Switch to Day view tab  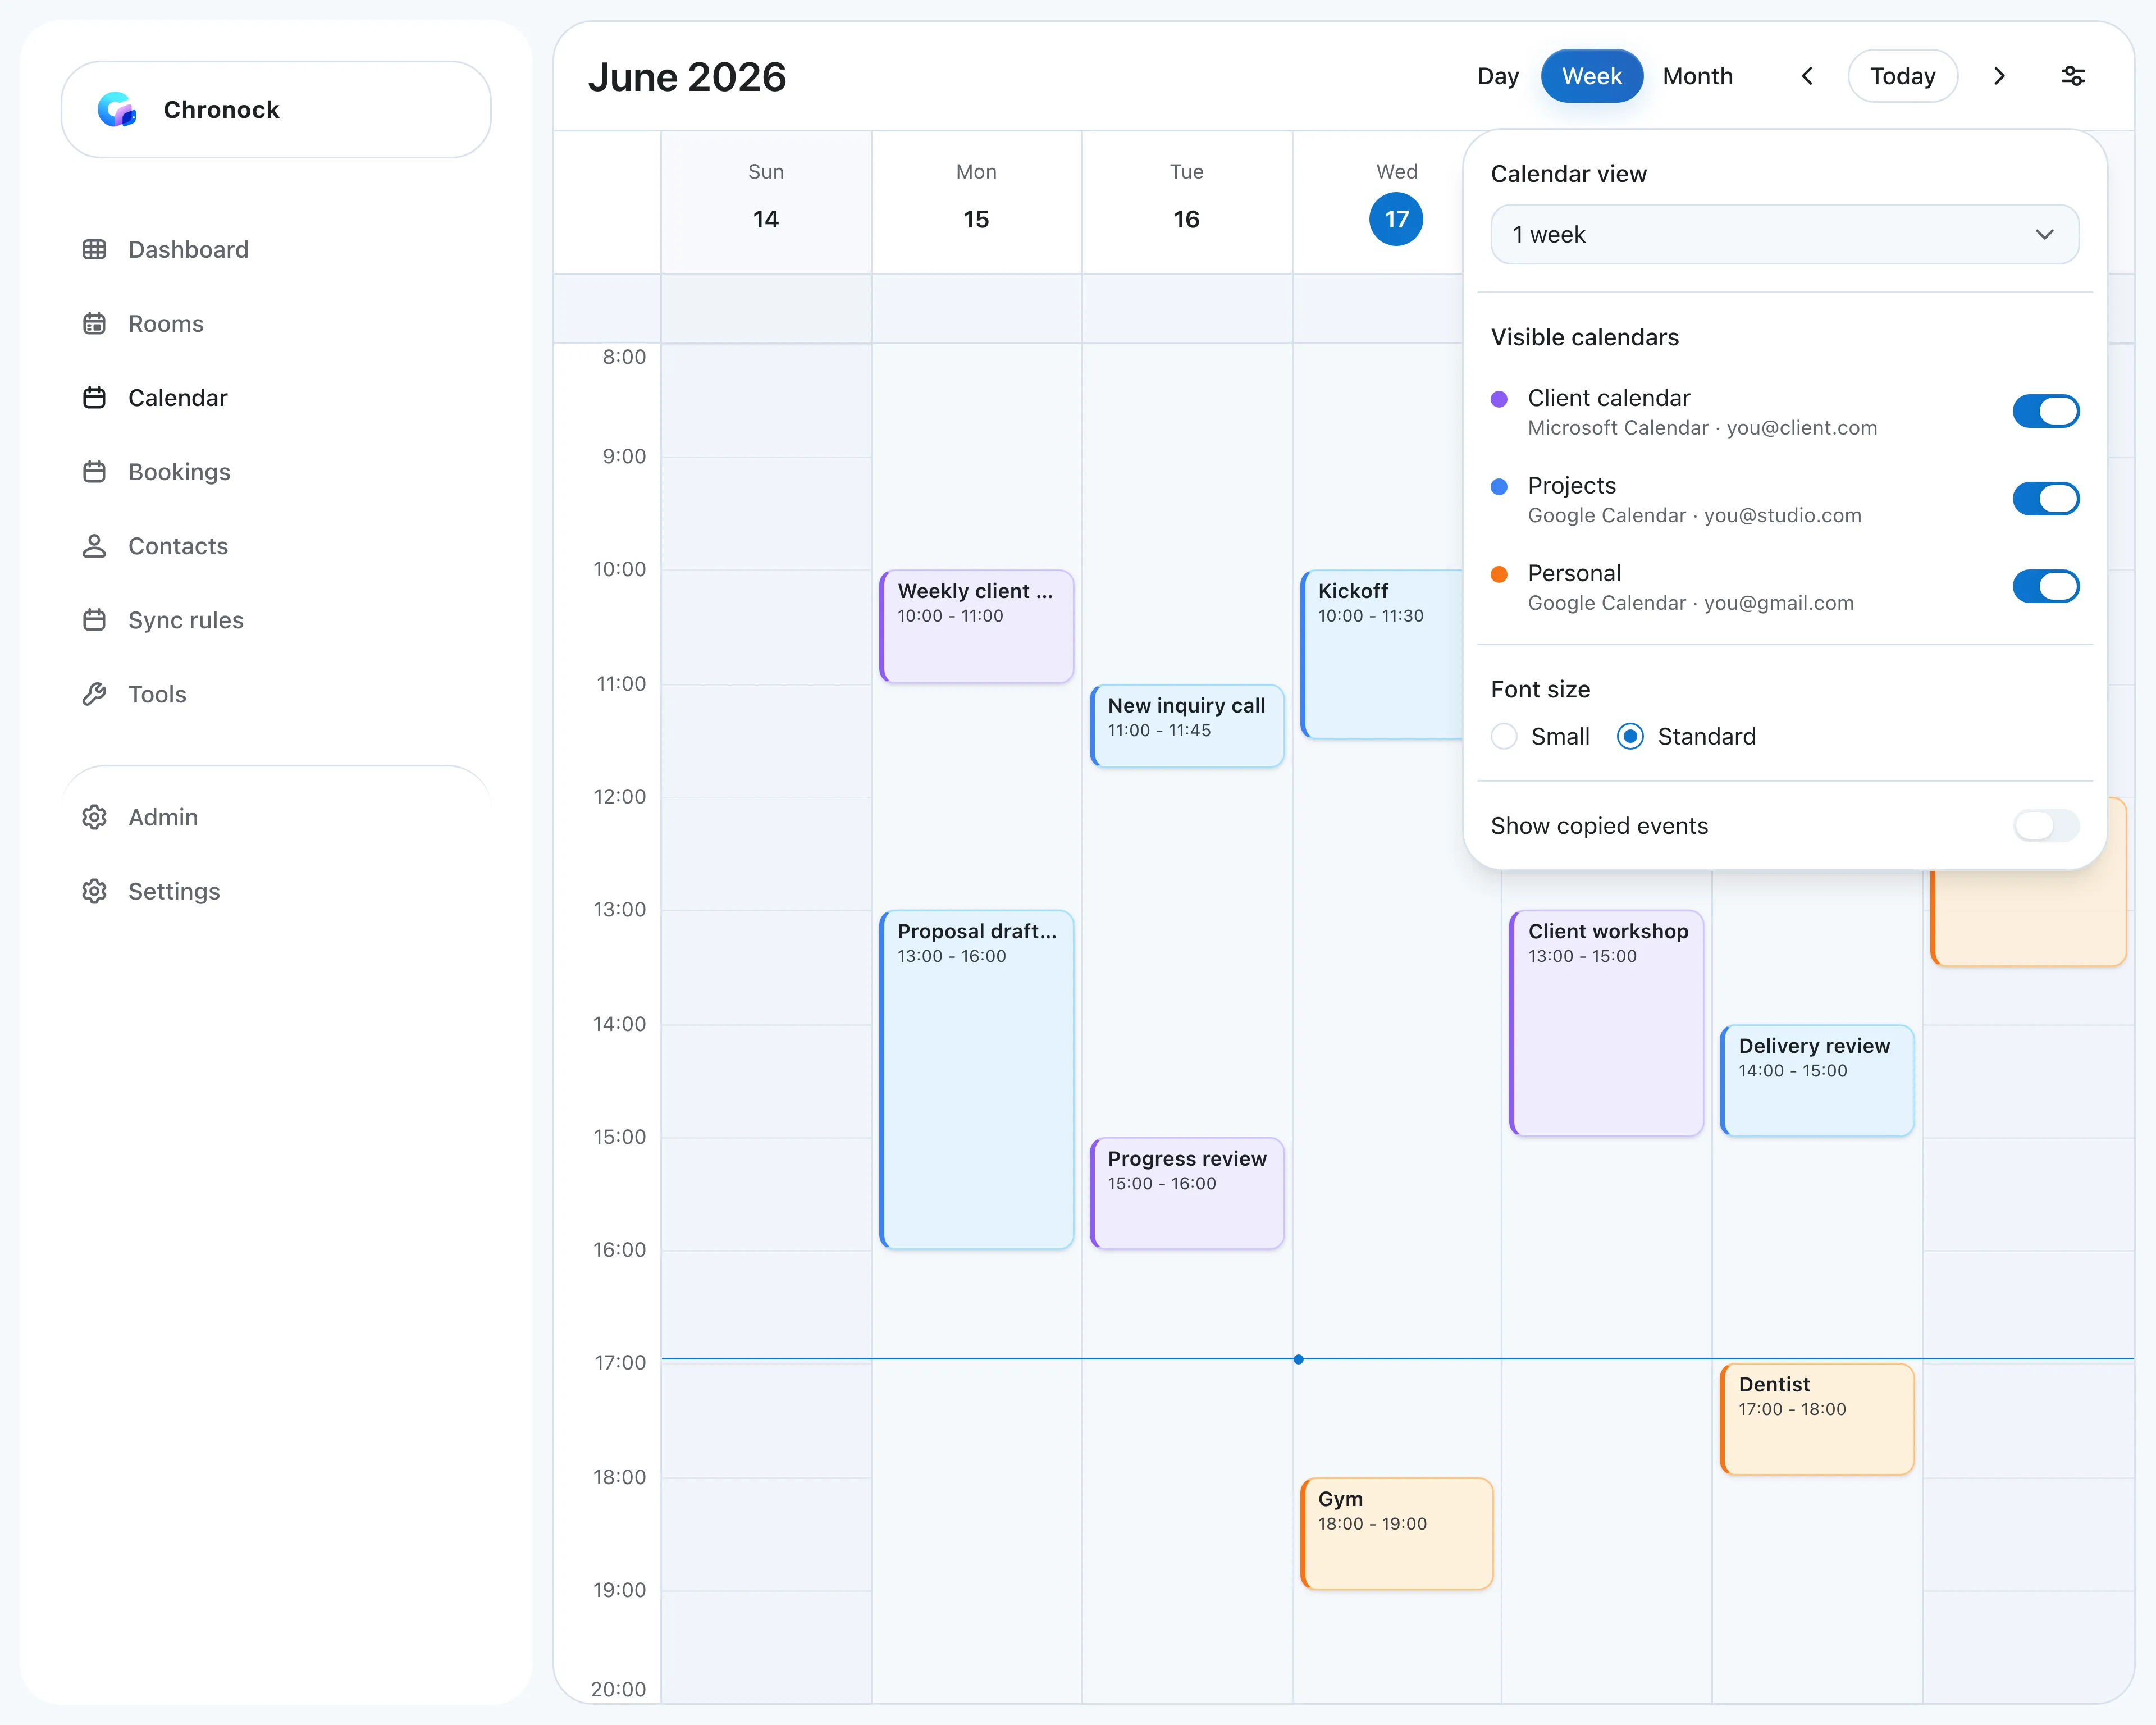(1497, 76)
